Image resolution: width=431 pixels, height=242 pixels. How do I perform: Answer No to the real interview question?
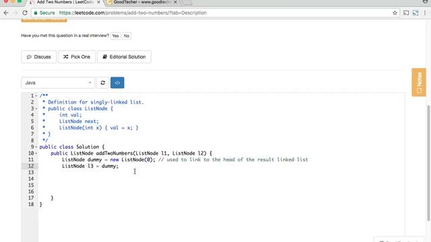[127, 36]
